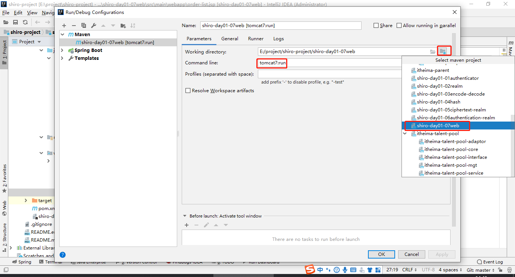Click the OK button
515x277 pixels.
tap(382, 254)
